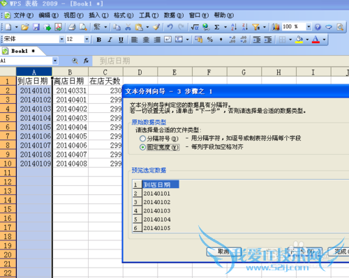Send workbook by email icon
The height and width of the screenshot is (278, 349).
47,27
